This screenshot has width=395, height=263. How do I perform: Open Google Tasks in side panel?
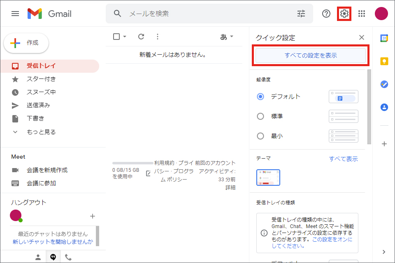coord(384,84)
